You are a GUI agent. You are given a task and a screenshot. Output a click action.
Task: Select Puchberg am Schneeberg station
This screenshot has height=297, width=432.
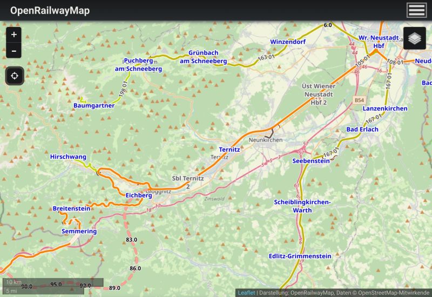click(138, 65)
